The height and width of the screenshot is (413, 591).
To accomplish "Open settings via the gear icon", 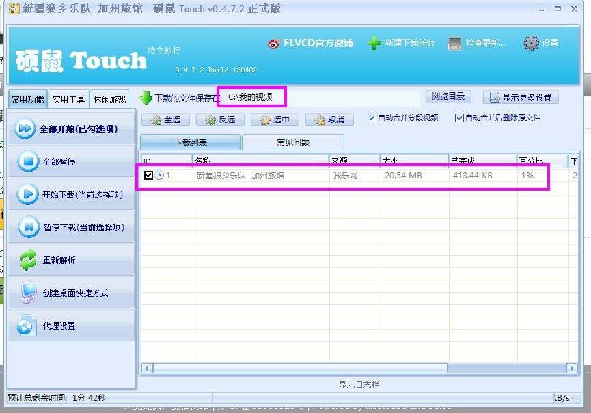I will pyautogui.click(x=531, y=43).
